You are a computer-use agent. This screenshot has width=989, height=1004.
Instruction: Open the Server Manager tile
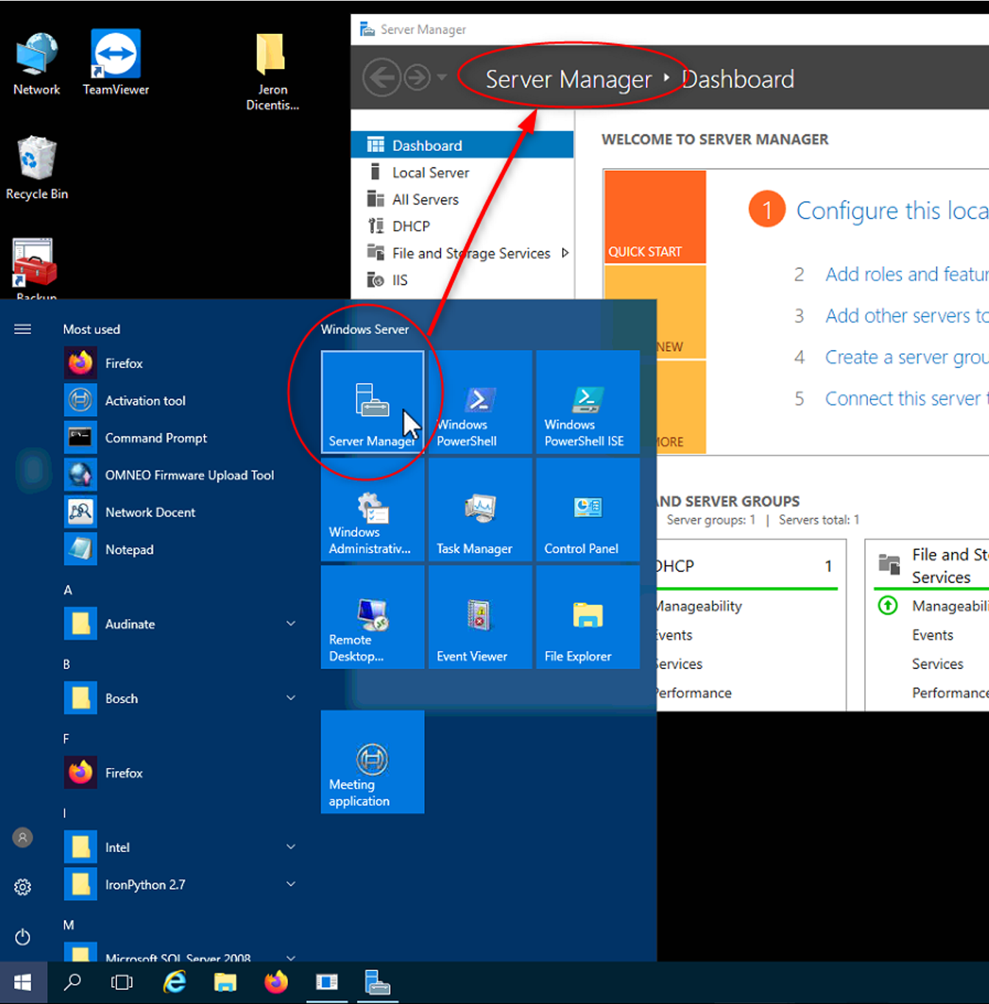tap(372, 403)
